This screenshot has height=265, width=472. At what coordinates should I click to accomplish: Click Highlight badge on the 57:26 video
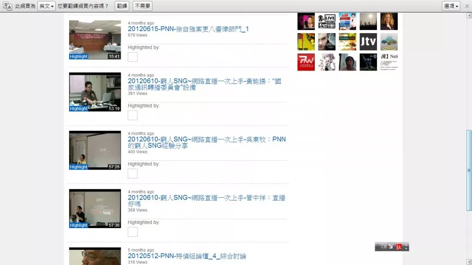78,167
